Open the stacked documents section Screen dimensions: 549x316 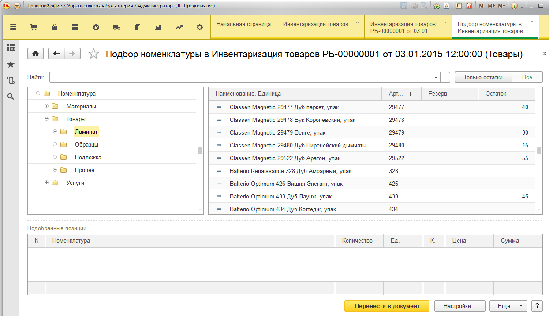[x=138, y=27]
